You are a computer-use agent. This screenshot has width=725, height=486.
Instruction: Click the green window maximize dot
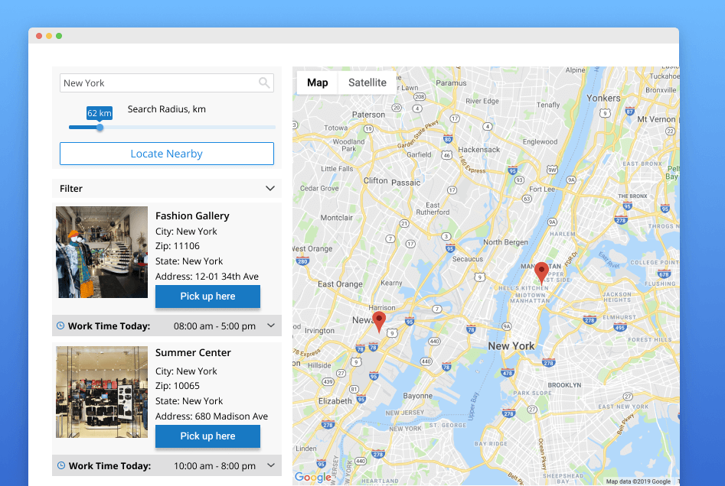coord(59,36)
